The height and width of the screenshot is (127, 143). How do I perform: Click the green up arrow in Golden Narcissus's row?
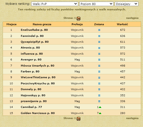pyautogui.click(x=100, y=113)
